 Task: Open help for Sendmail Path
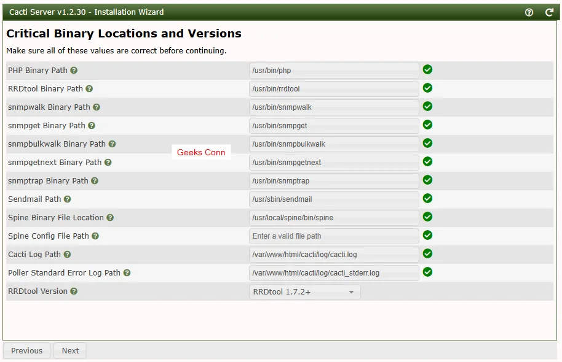[68, 199]
